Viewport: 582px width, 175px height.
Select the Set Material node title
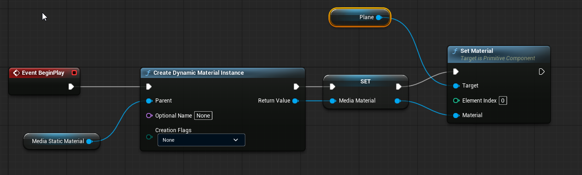click(477, 51)
